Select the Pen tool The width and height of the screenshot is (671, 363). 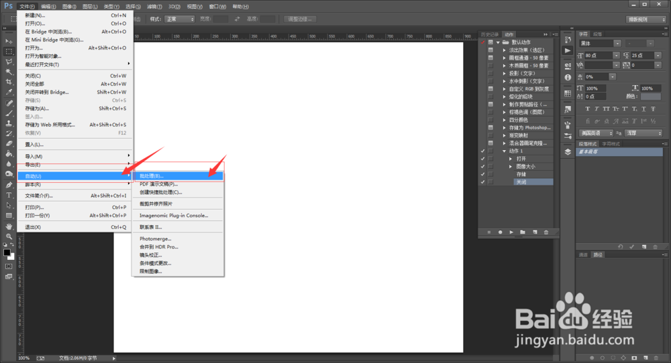coord(9,185)
